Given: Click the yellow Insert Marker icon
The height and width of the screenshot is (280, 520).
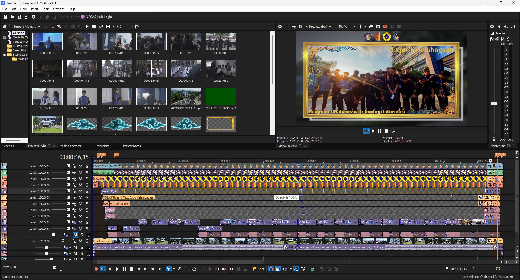Looking at the screenshot, I should pyautogui.click(x=254, y=269).
